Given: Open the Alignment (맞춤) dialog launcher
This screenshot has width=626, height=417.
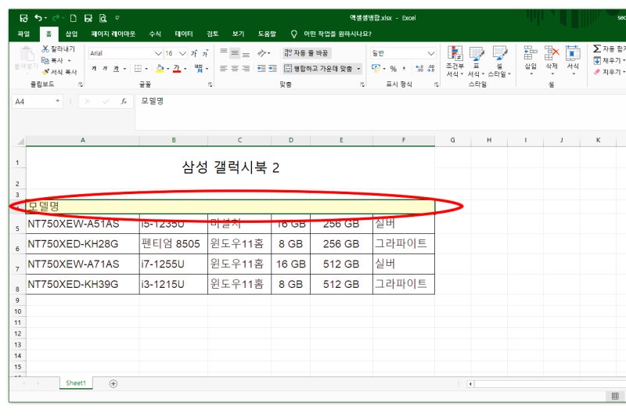Looking at the screenshot, I should pos(362,84).
